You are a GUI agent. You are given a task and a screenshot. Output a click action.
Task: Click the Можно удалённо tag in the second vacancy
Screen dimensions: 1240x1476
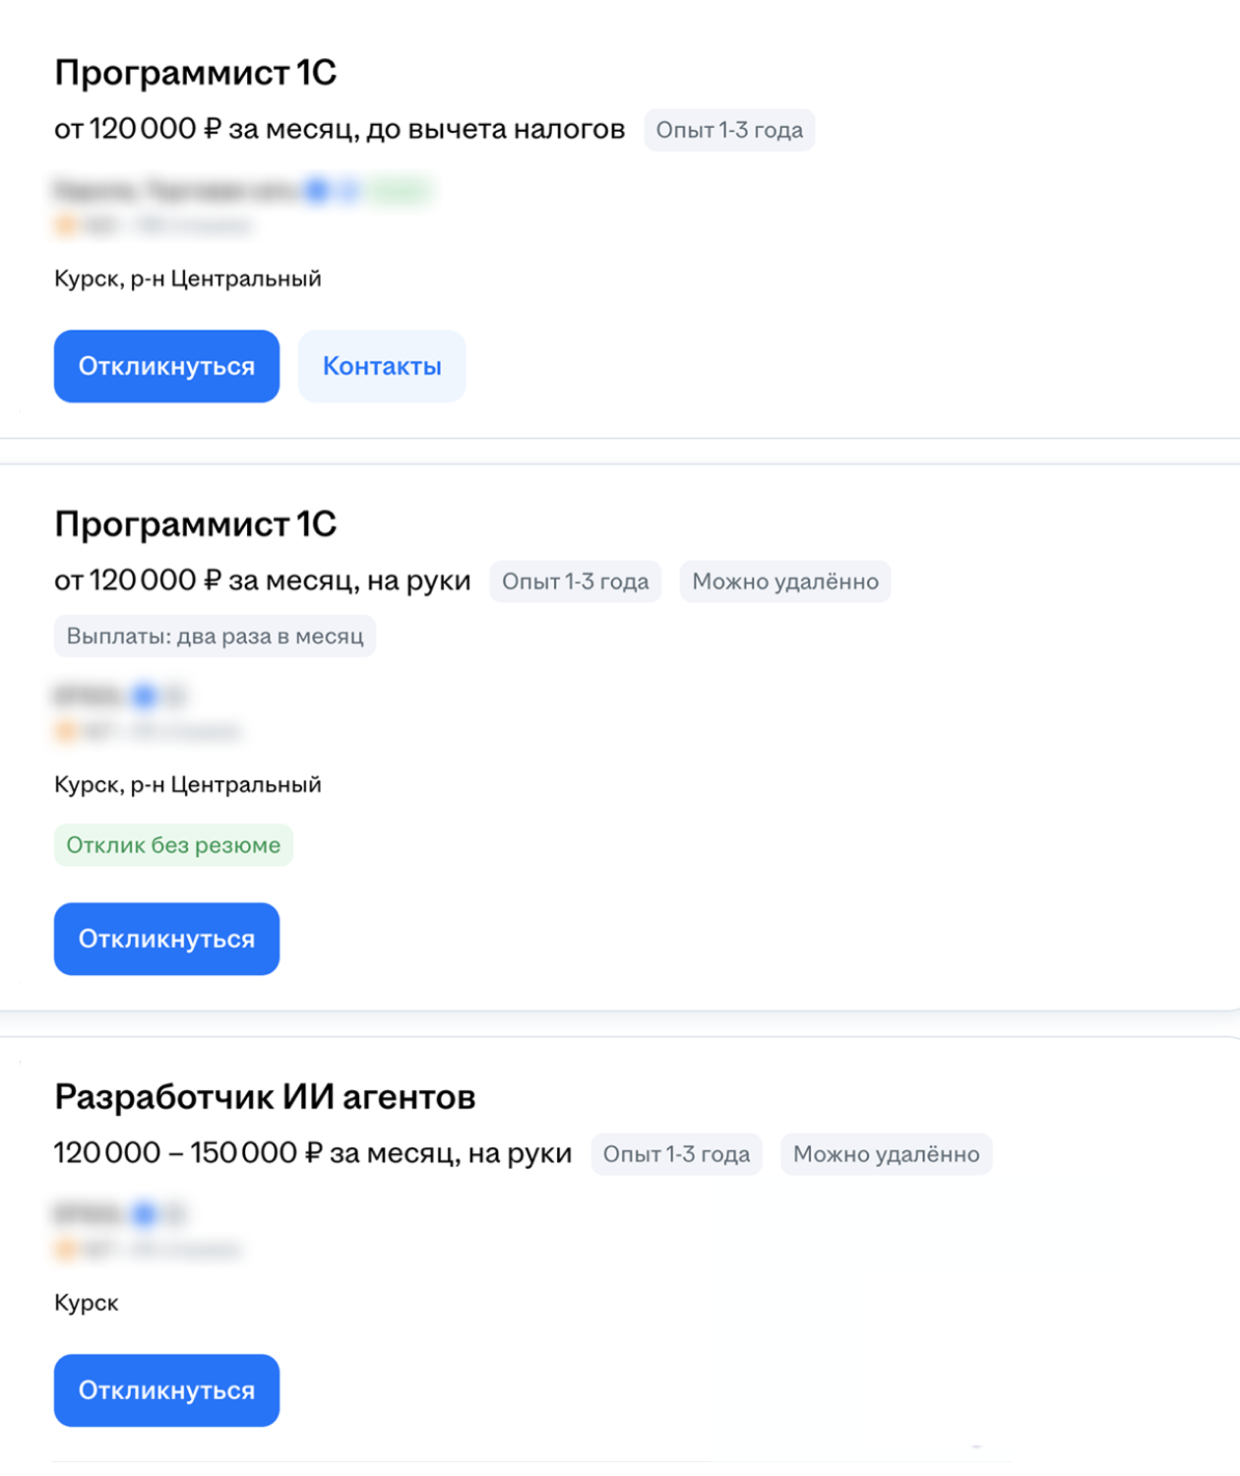tap(784, 581)
